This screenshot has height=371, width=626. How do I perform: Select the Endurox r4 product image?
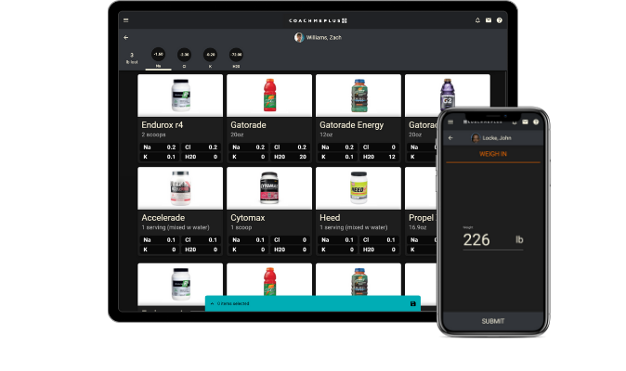point(180,96)
